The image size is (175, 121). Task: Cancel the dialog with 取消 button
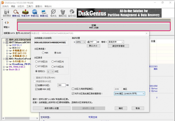[138, 108]
